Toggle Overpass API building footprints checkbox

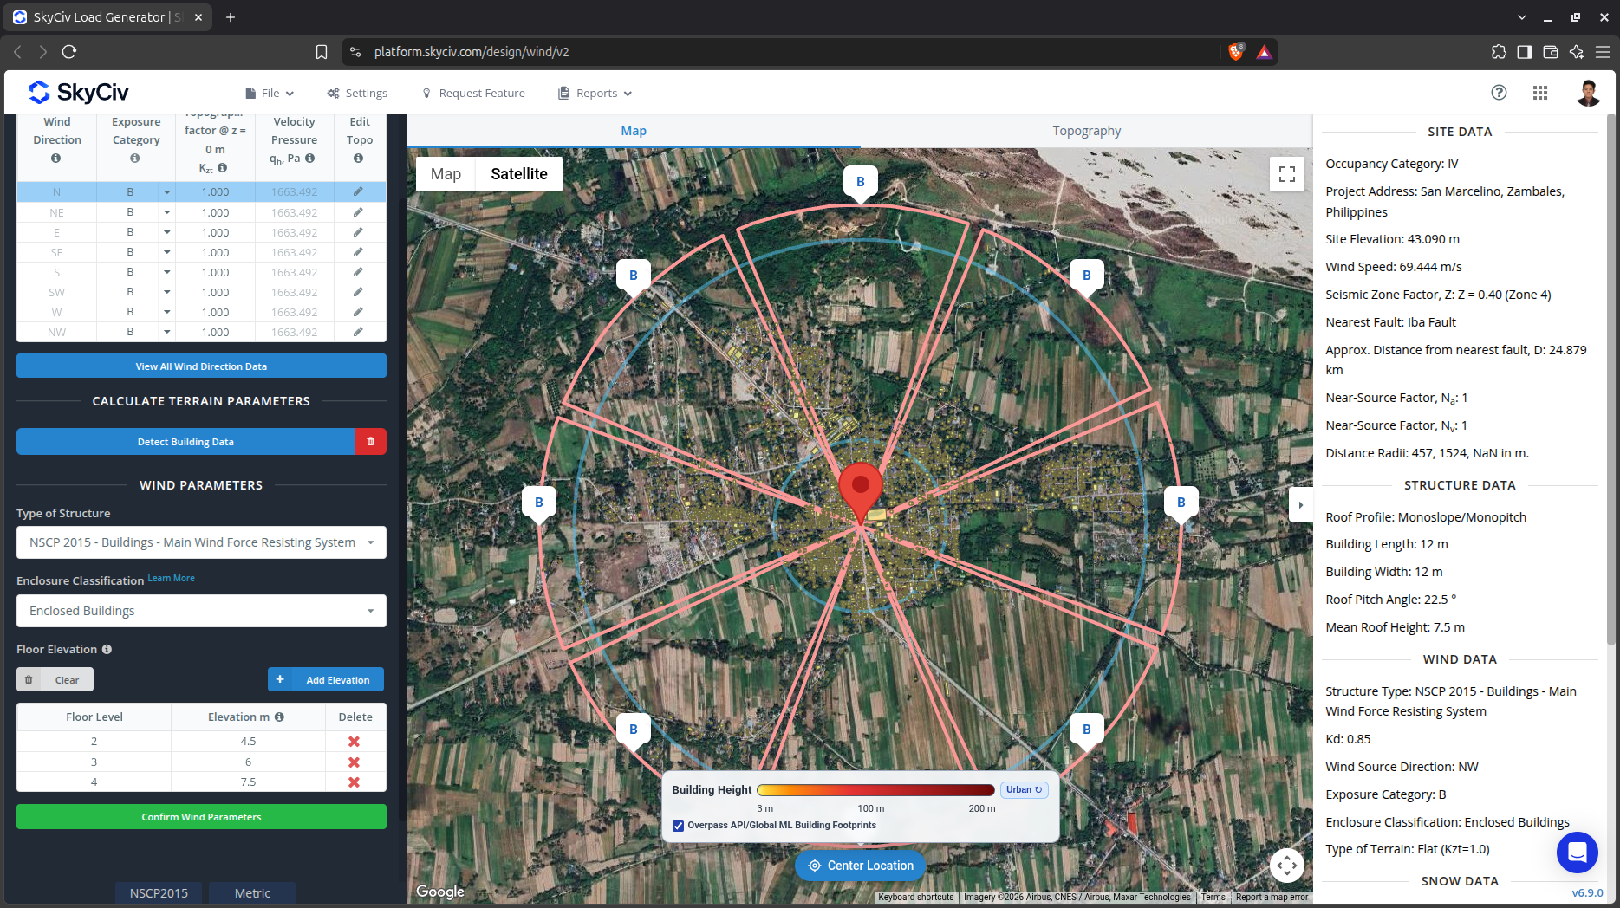[x=678, y=826]
